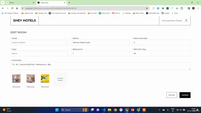201x113 pixels.
Task: Remove the second room image
Action: (x=31, y=87)
